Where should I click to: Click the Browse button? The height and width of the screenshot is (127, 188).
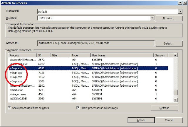(169, 18)
